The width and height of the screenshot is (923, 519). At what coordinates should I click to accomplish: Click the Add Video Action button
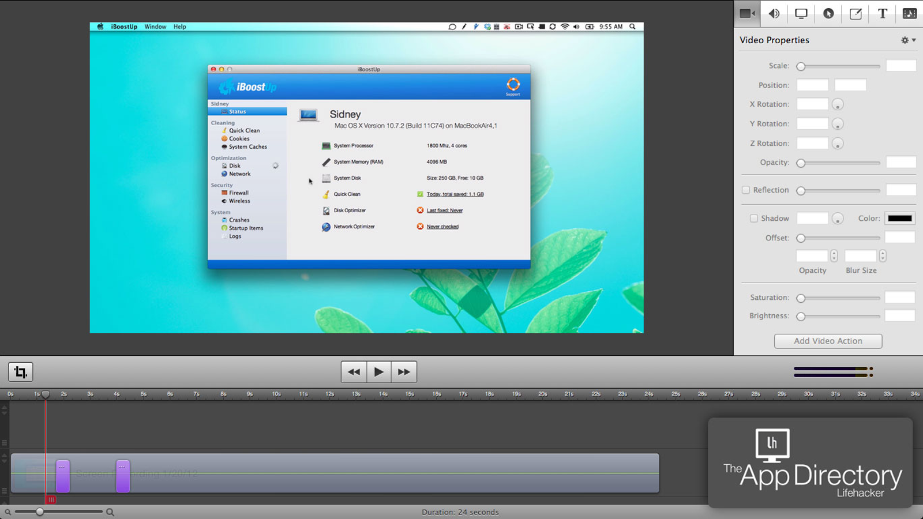pyautogui.click(x=828, y=341)
